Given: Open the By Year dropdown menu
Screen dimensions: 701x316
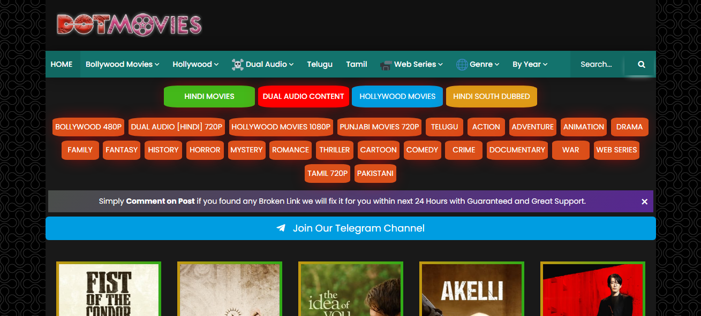Looking at the screenshot, I should click(530, 64).
